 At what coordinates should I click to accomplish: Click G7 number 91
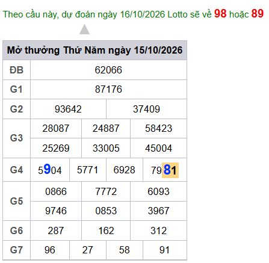pyautogui.click(x=164, y=250)
